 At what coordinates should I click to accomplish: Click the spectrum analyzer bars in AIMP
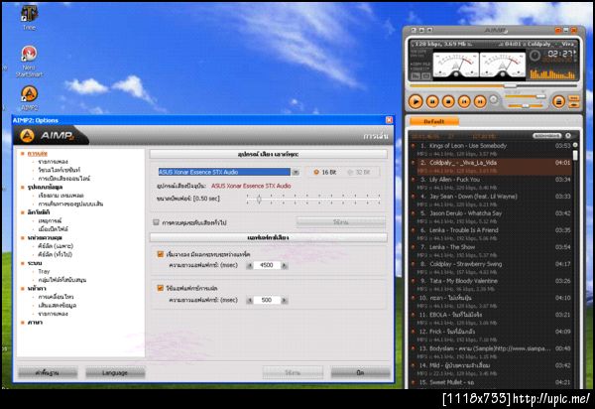tap(552, 73)
